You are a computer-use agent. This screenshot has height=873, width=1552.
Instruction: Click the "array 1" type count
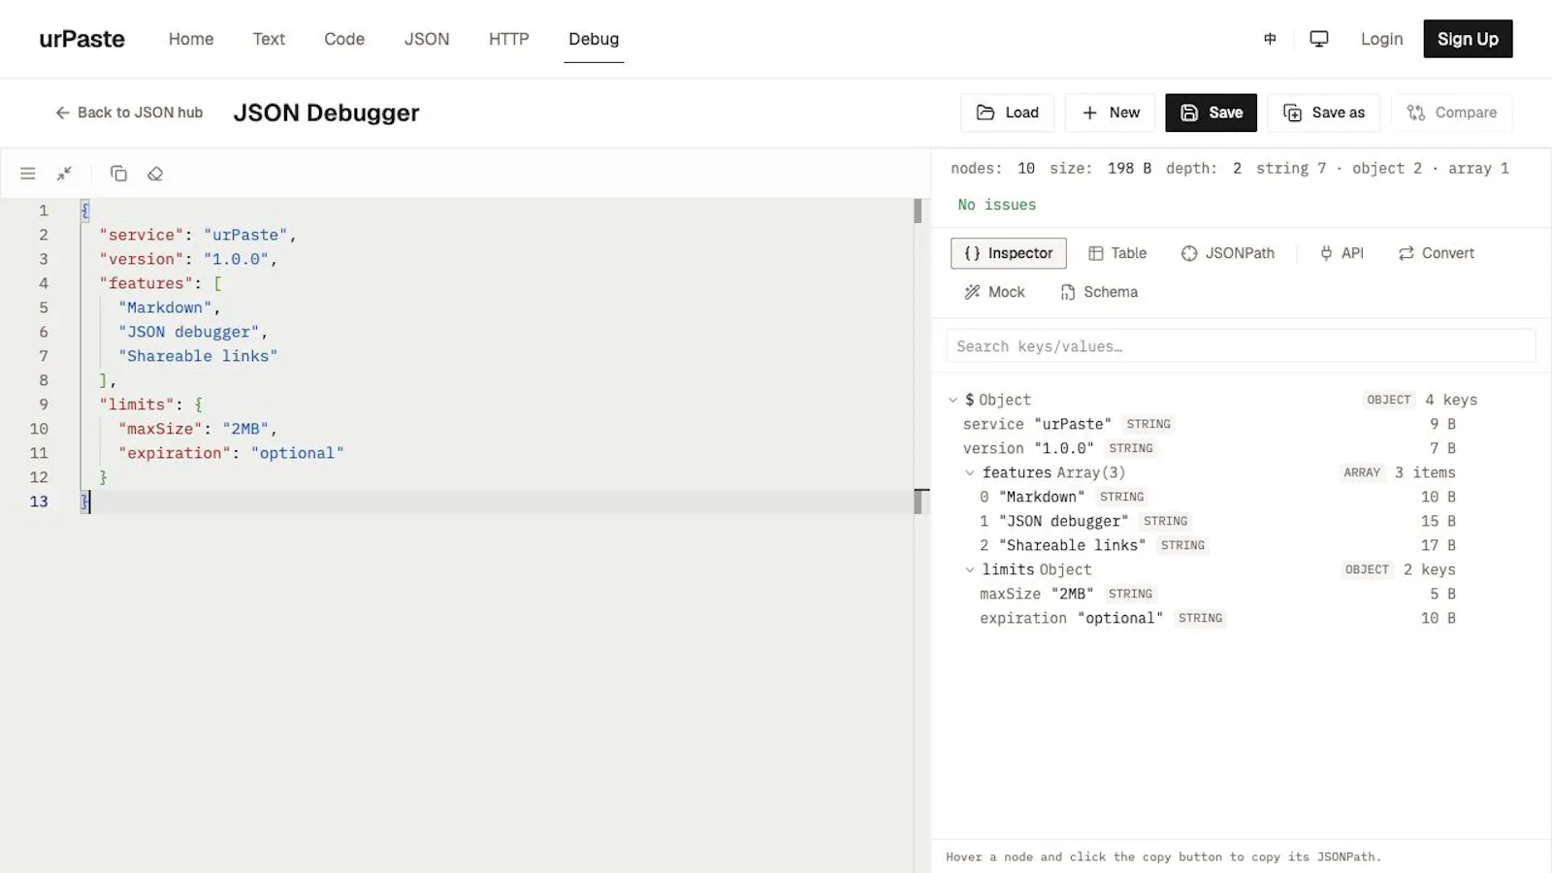click(x=1478, y=168)
